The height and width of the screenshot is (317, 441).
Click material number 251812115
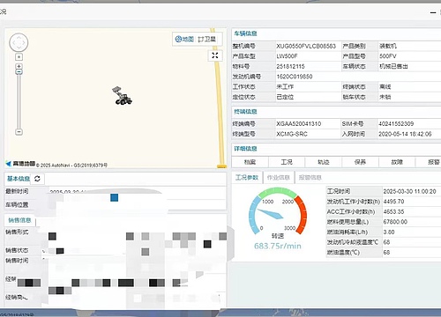pyautogui.click(x=290, y=66)
